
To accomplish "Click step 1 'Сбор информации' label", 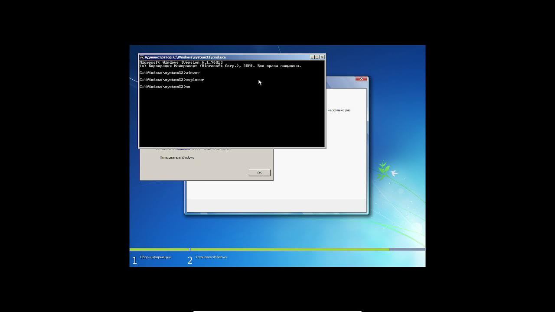I will (155, 257).
